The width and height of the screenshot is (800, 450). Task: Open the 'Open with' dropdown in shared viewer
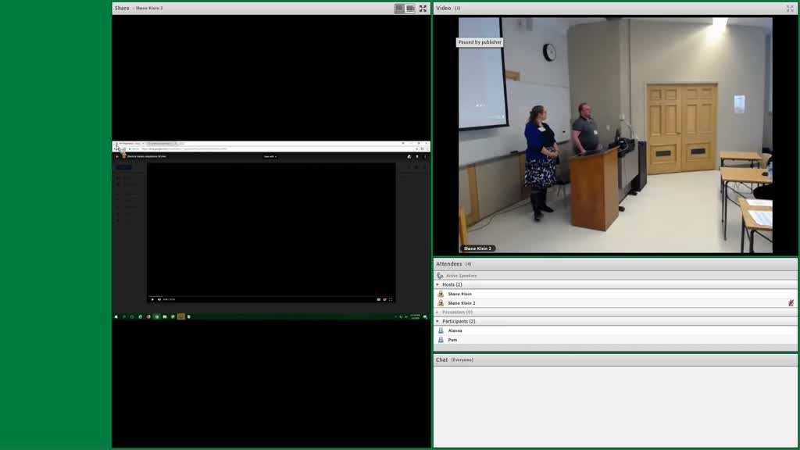[x=270, y=156]
